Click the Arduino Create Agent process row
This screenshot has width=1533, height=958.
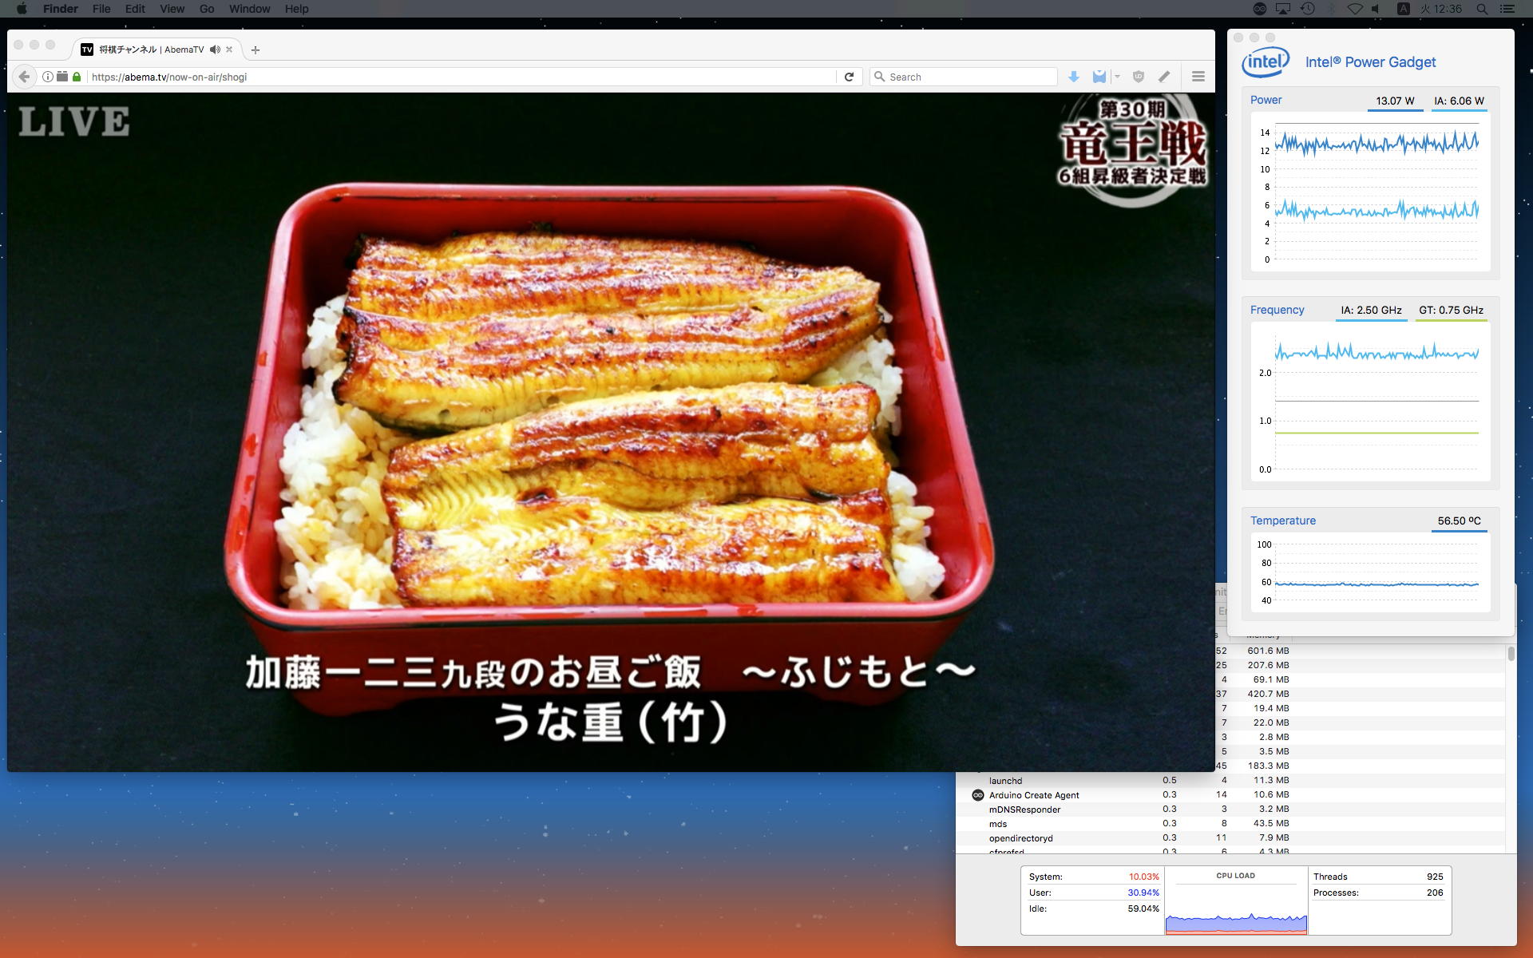click(x=1034, y=795)
